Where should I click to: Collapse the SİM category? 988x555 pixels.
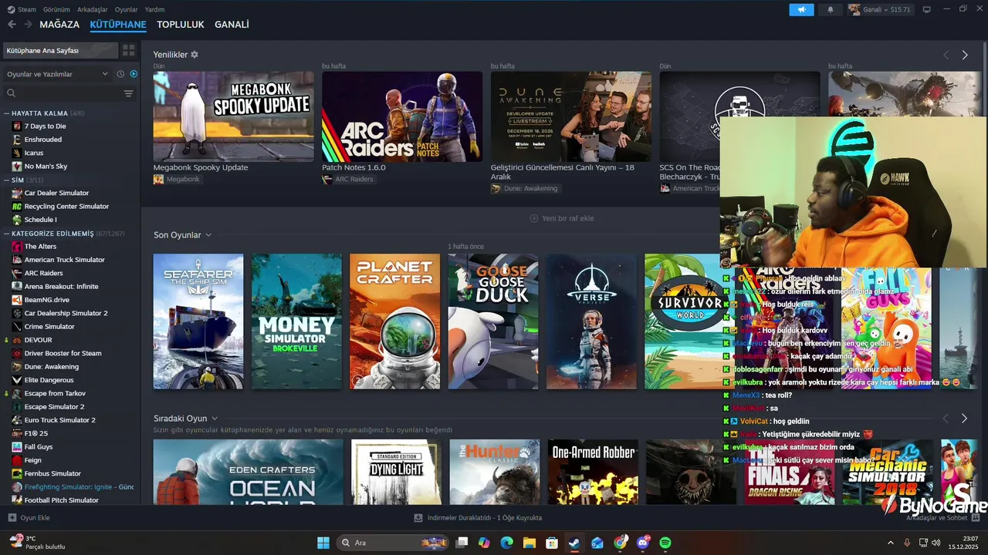tap(6, 180)
